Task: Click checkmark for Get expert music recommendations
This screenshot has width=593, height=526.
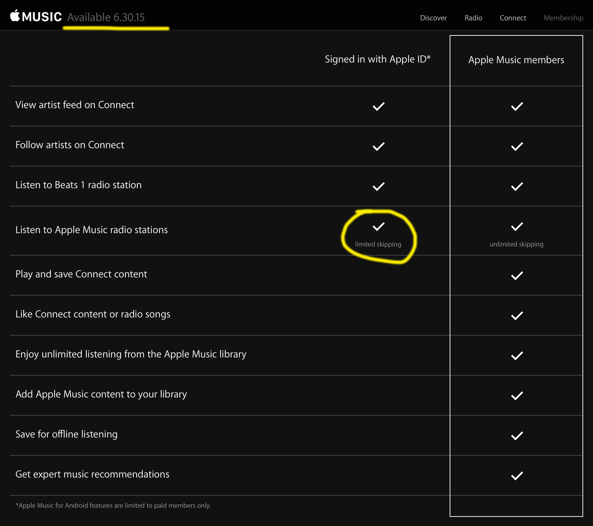Action: tap(517, 476)
